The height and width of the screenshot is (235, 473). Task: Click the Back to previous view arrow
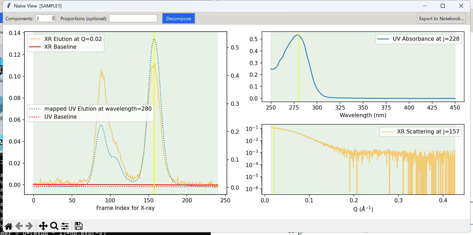[x=19, y=226]
